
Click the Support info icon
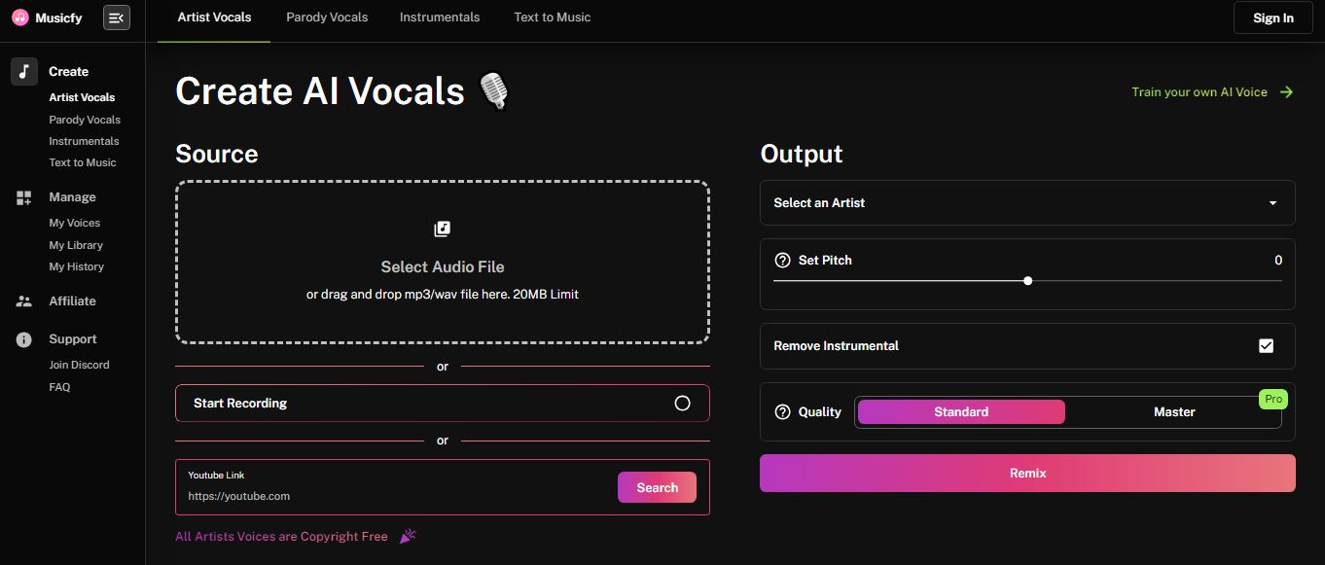(x=24, y=339)
